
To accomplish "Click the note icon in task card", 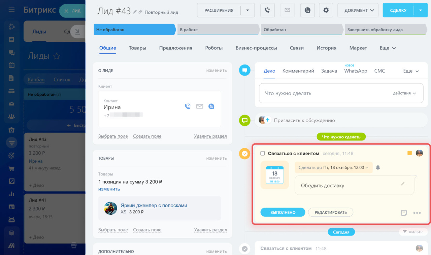I will click(404, 213).
